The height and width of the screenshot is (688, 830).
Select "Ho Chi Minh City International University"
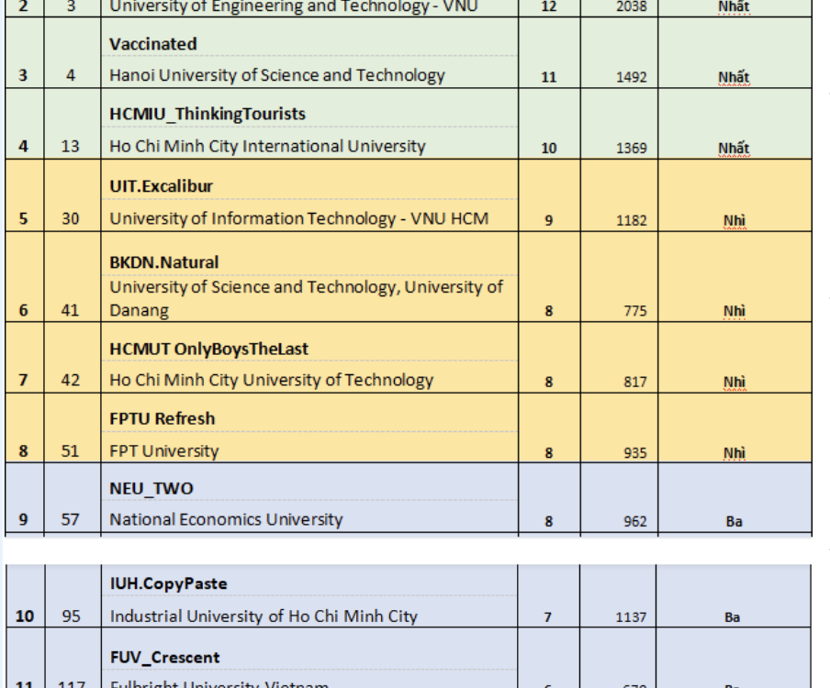267,146
